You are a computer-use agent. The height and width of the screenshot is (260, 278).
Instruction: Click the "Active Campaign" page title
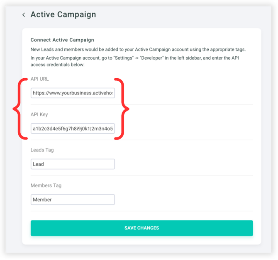[63, 14]
